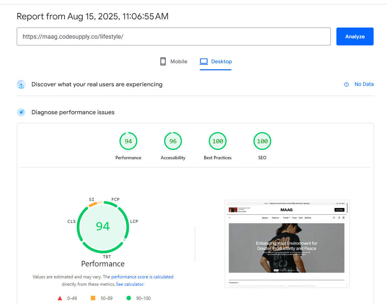This screenshot has height=304, width=387.
Task: Select the Desktop tab
Action: 216,61
